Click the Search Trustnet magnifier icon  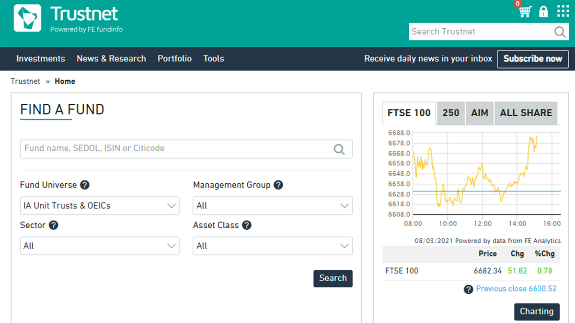(x=560, y=32)
